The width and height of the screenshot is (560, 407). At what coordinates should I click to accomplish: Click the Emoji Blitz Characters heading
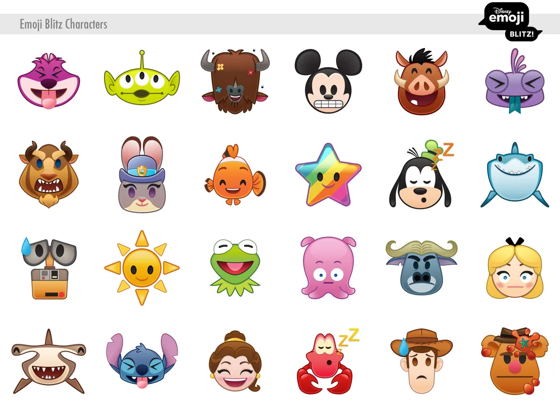(x=63, y=25)
